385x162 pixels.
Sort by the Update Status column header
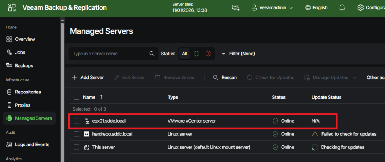coord(326,97)
